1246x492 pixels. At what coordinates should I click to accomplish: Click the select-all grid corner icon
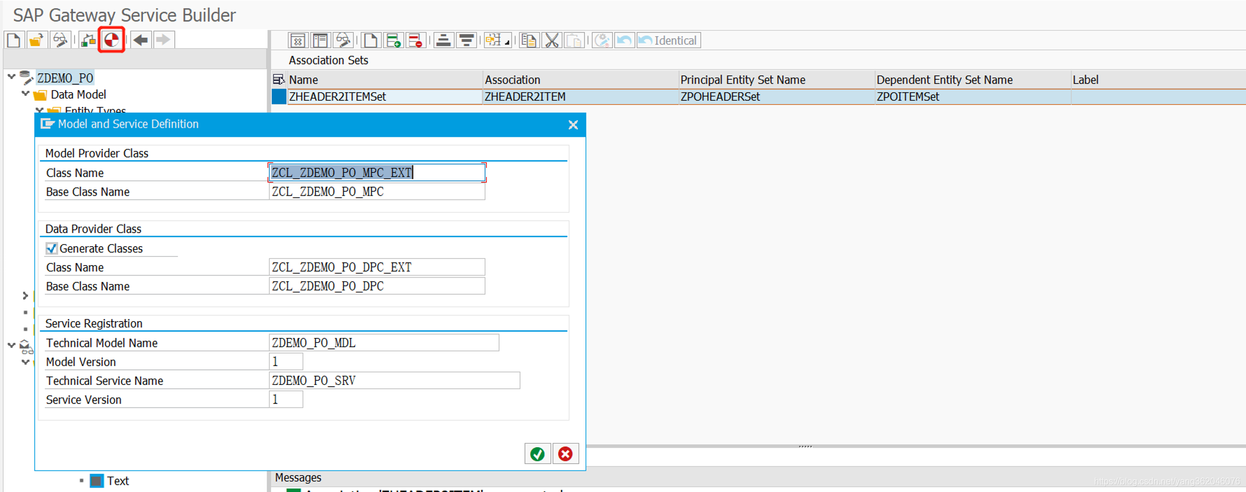(278, 80)
